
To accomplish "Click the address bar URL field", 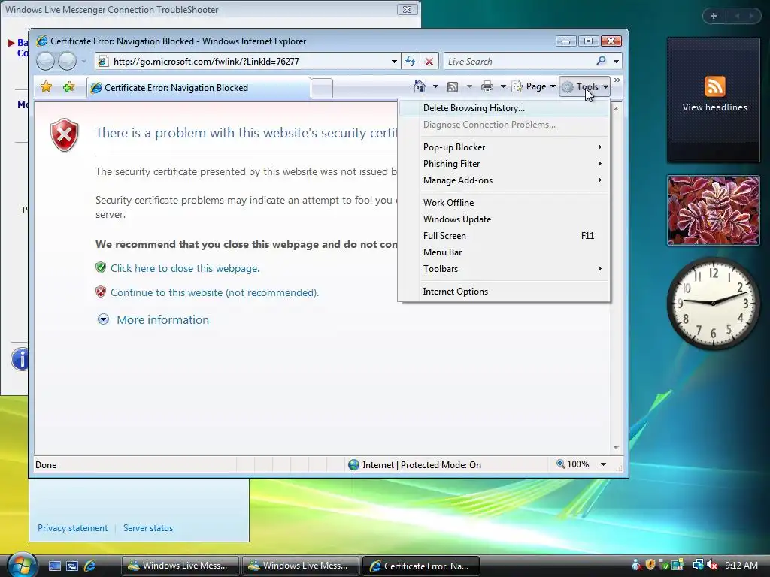I will coord(248,62).
